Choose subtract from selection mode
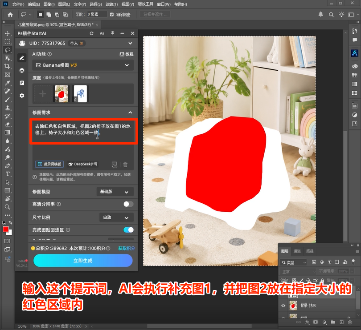Image resolution: width=361 pixels, height=330 pixels. tap(57, 15)
